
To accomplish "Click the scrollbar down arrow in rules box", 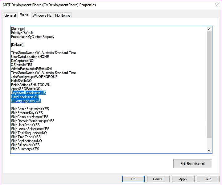I will tap(209, 150).
